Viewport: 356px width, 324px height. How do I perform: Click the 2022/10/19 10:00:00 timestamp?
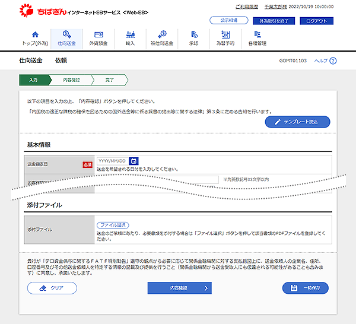point(311,7)
